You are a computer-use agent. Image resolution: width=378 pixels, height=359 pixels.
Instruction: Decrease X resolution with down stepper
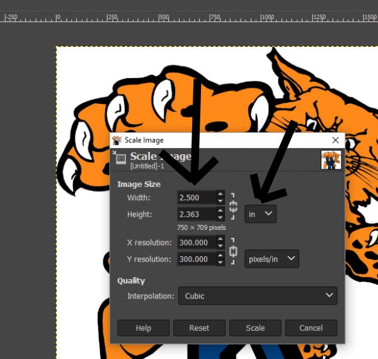pos(220,246)
